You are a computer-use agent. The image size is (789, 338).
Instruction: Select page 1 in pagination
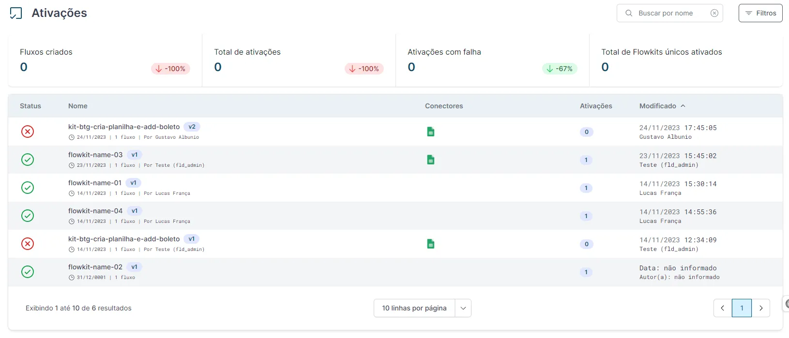point(742,308)
